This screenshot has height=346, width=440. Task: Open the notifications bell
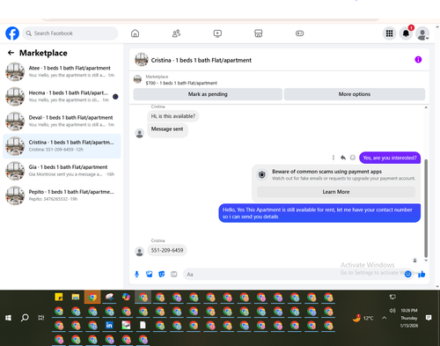click(x=406, y=33)
